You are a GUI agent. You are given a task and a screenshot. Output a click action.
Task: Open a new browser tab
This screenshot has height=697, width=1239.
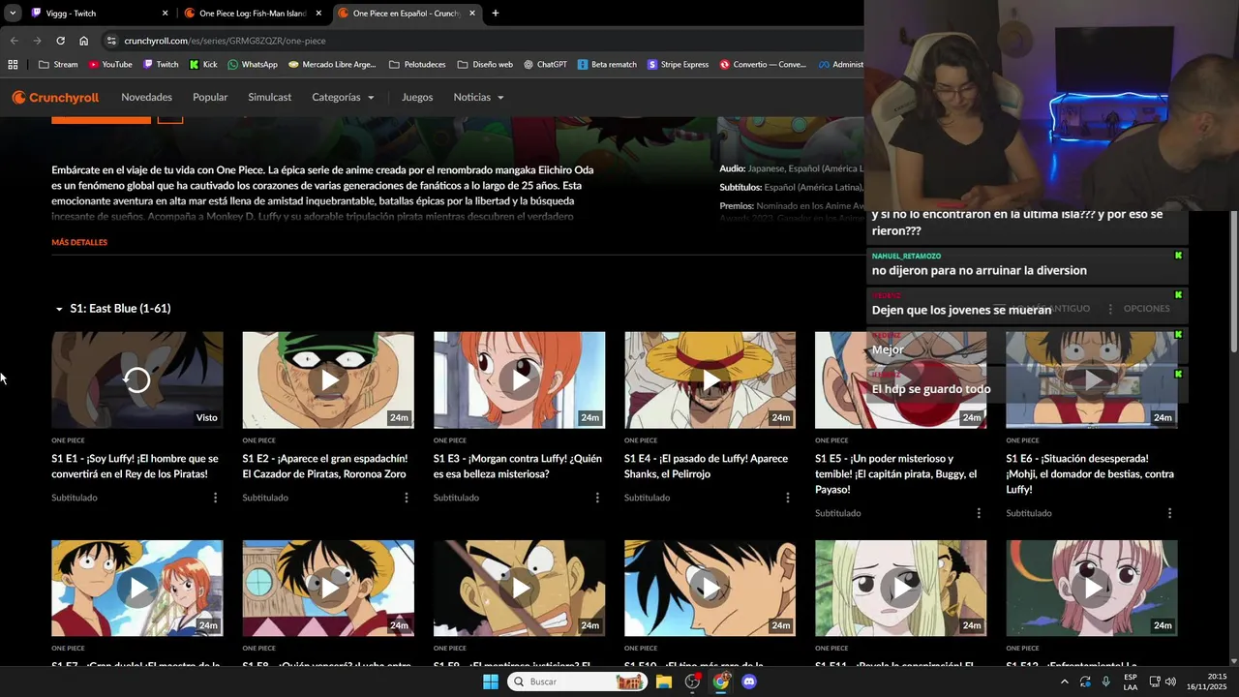coord(496,14)
